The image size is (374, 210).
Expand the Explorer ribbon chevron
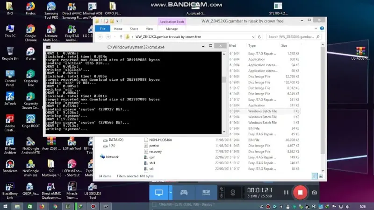(316, 28)
